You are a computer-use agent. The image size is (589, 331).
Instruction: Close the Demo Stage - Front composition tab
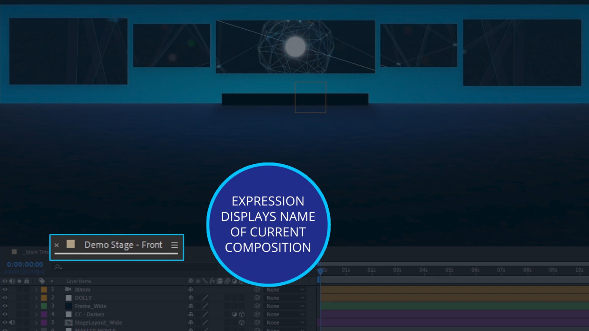57,245
